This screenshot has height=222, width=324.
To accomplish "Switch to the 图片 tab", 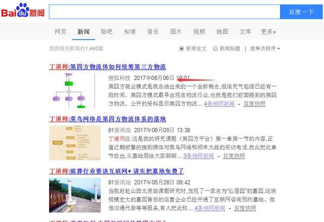I will coord(176,31).
